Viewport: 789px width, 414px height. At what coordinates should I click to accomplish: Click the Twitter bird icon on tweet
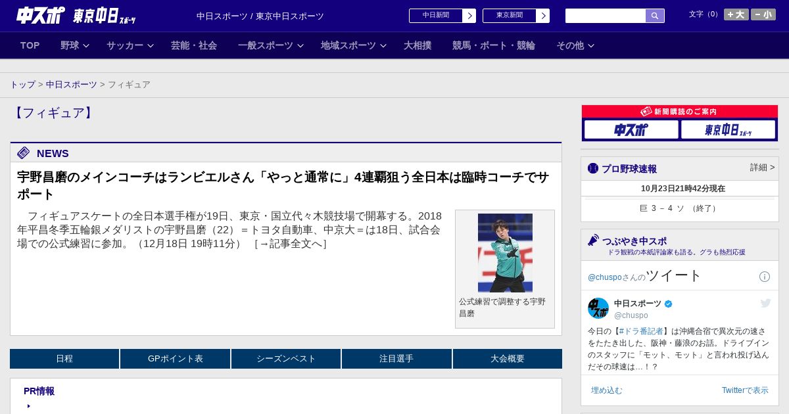[765, 303]
